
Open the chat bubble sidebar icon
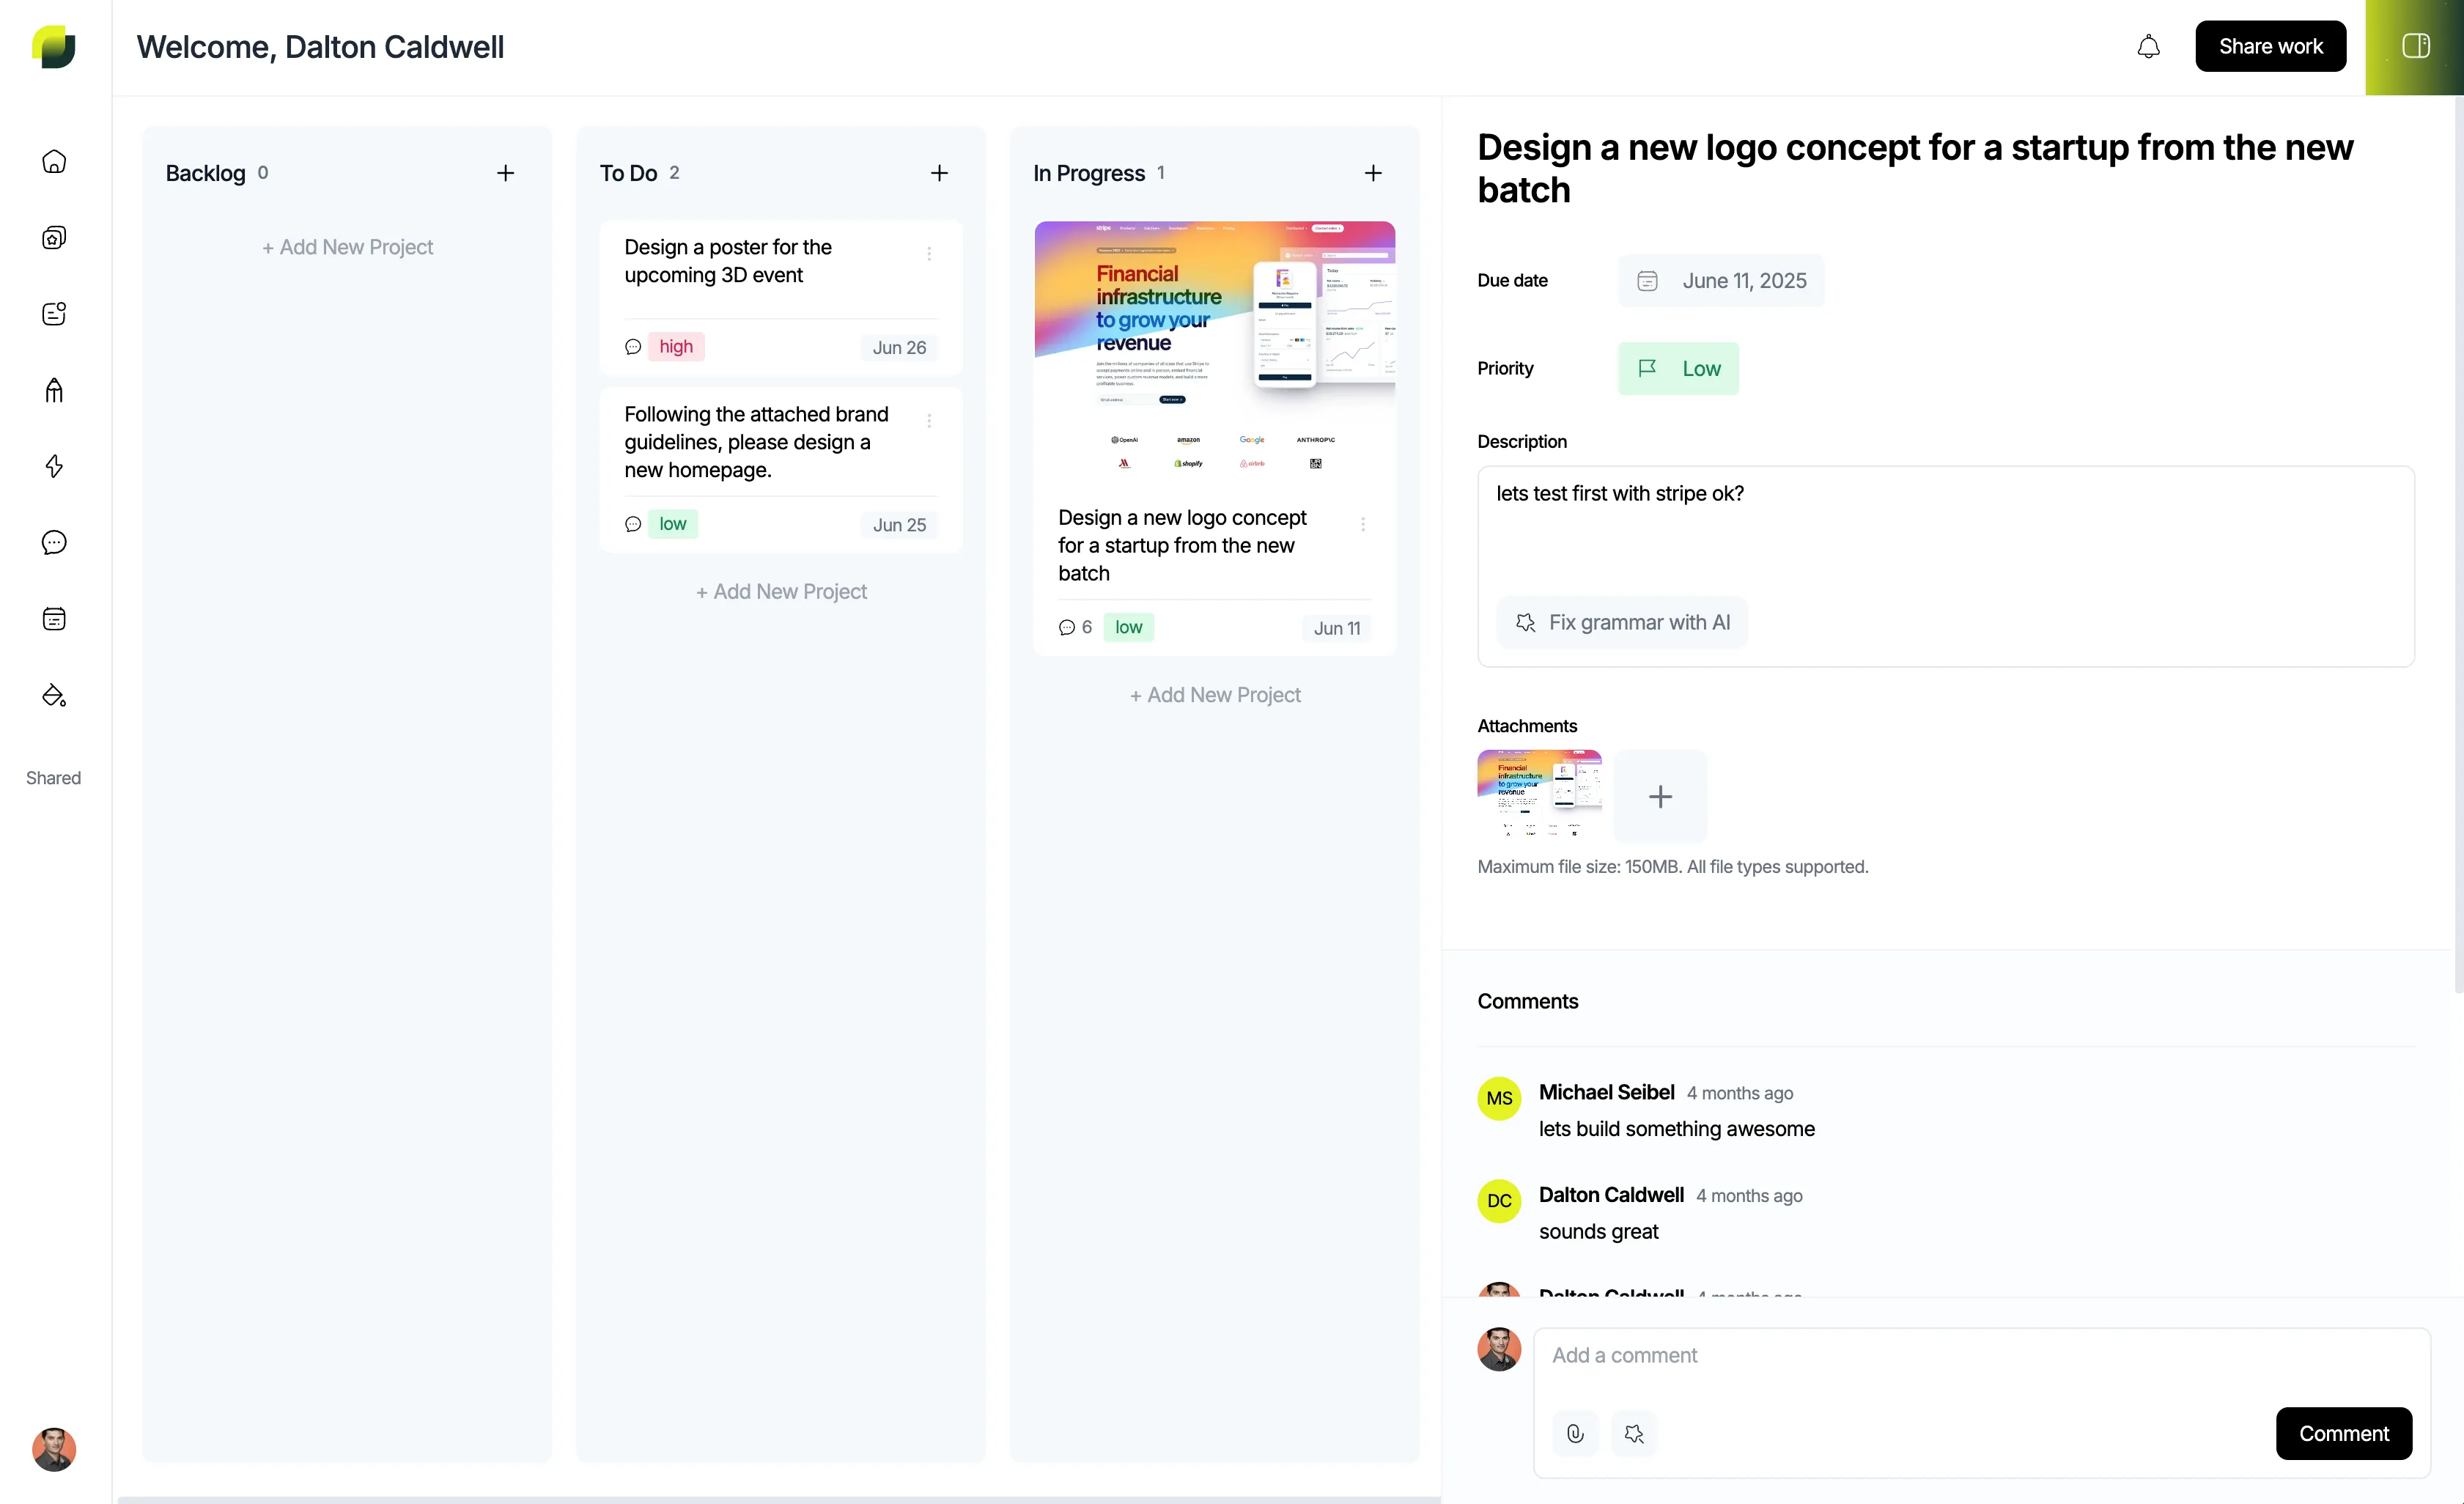[x=54, y=543]
